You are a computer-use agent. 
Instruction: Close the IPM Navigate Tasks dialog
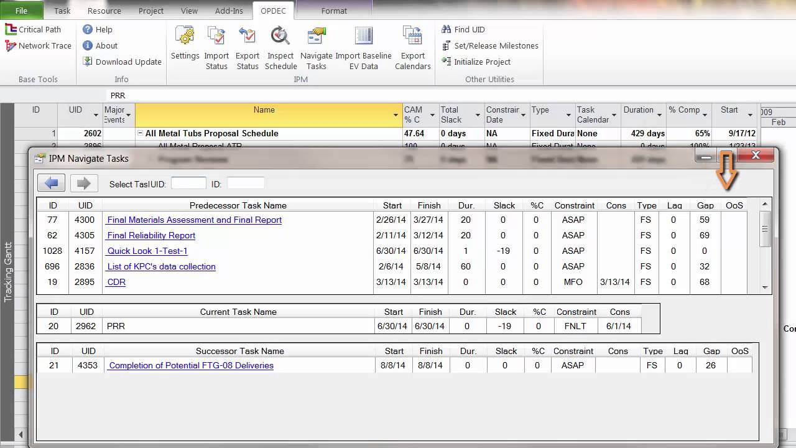click(756, 156)
